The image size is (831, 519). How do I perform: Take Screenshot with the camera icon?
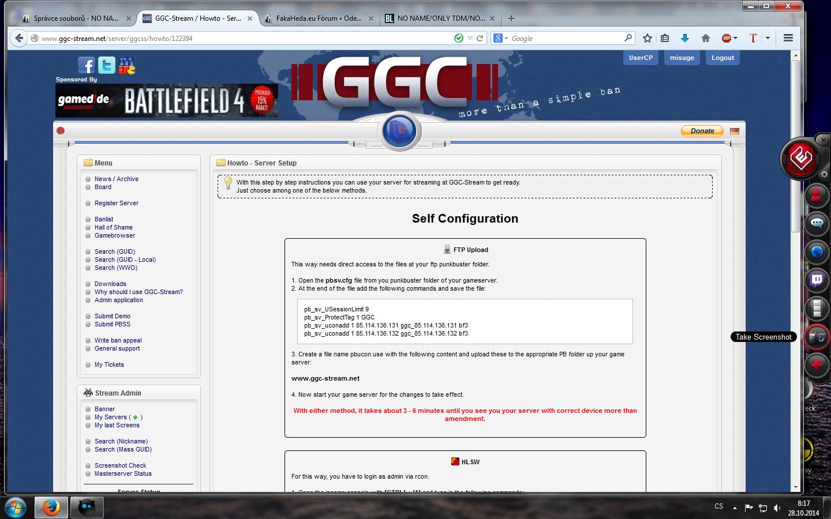pos(817,337)
